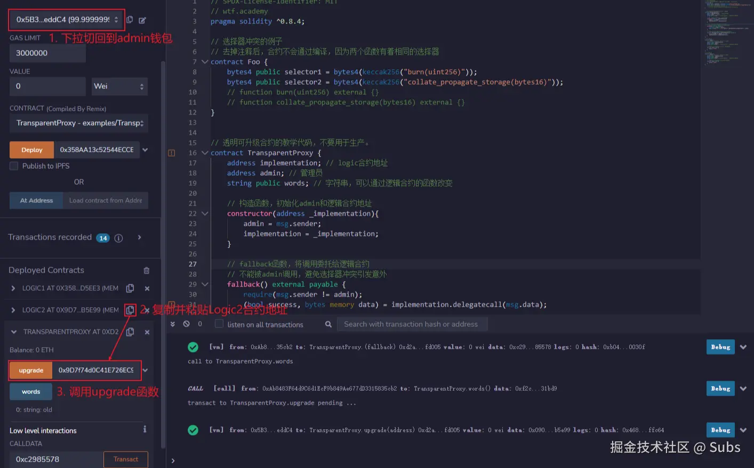Viewport: 754px width, 468px height.
Task: Click the pending transactions counter in the terminal
Action: point(200,324)
